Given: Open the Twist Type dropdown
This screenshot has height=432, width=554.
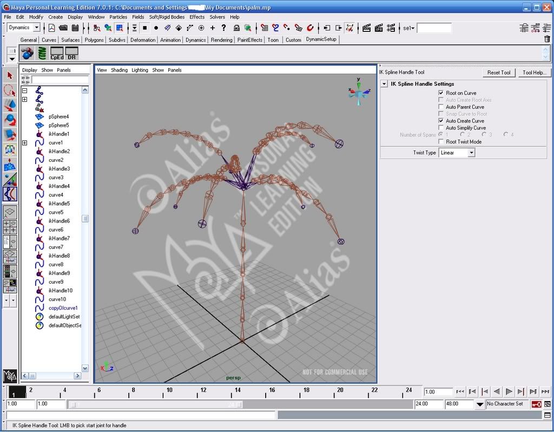Looking at the screenshot, I should click(x=471, y=153).
